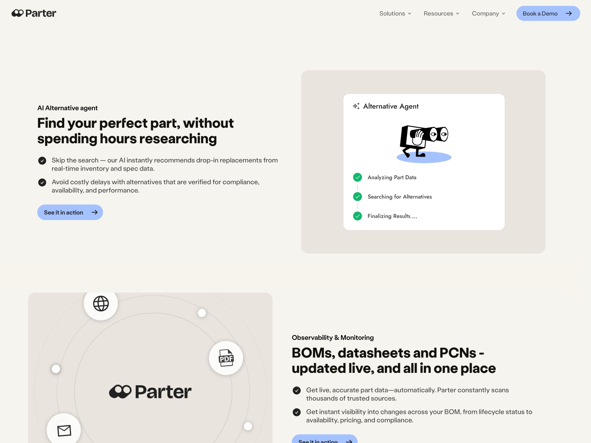Viewport: 591px width, 443px height.
Task: Click the large Parter logo in orbit graphic
Action: 150,392
